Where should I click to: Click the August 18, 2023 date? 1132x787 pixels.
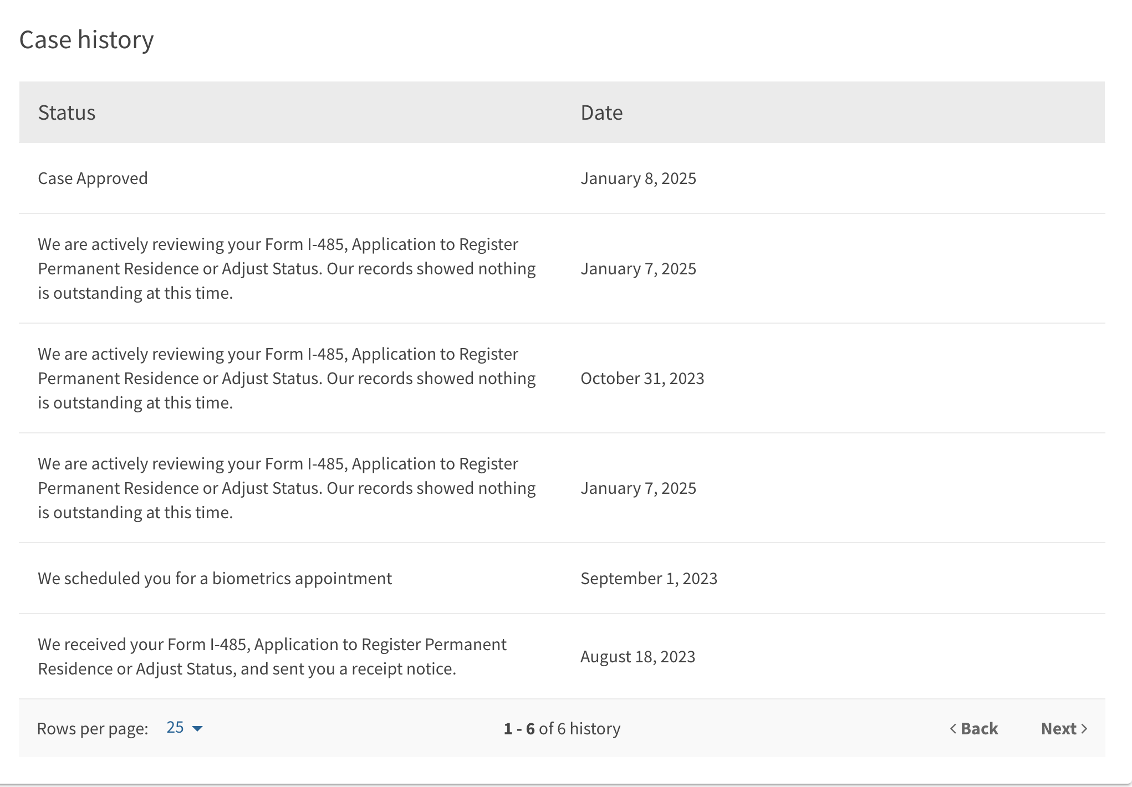(638, 657)
